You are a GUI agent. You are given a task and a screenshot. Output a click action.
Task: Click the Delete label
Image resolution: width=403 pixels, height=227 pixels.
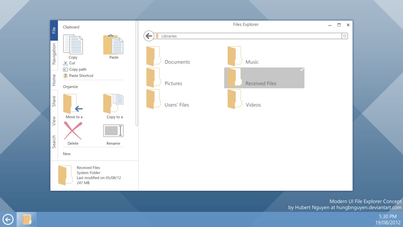73,143
